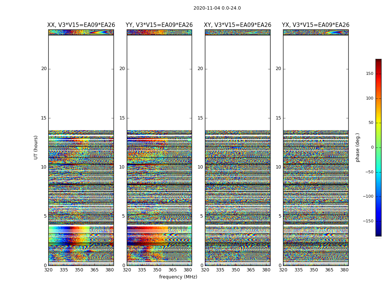Click the 10 hour tick of XY panel
Image resolution: width=387 pixels, height=295 pixels.
201,167
